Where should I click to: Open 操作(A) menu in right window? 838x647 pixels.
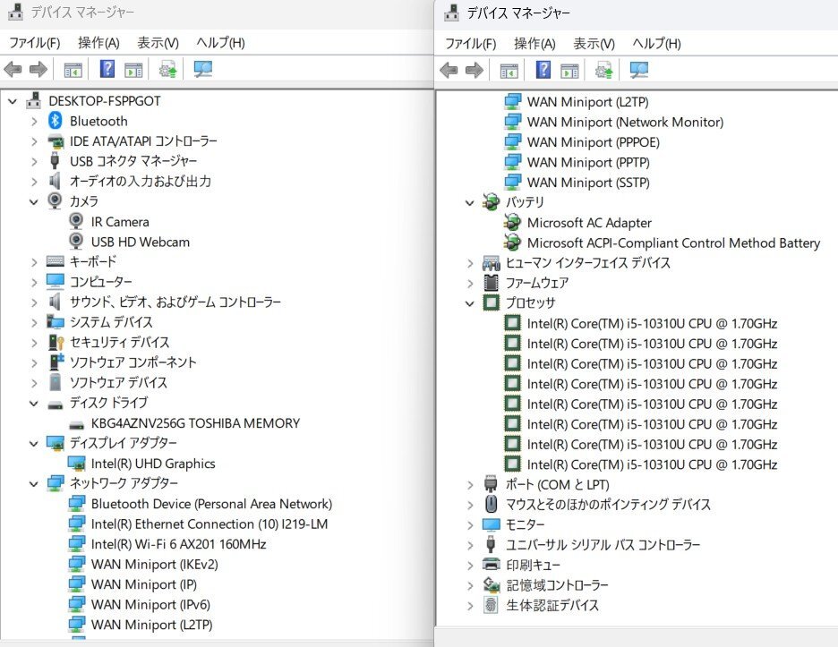pos(535,44)
